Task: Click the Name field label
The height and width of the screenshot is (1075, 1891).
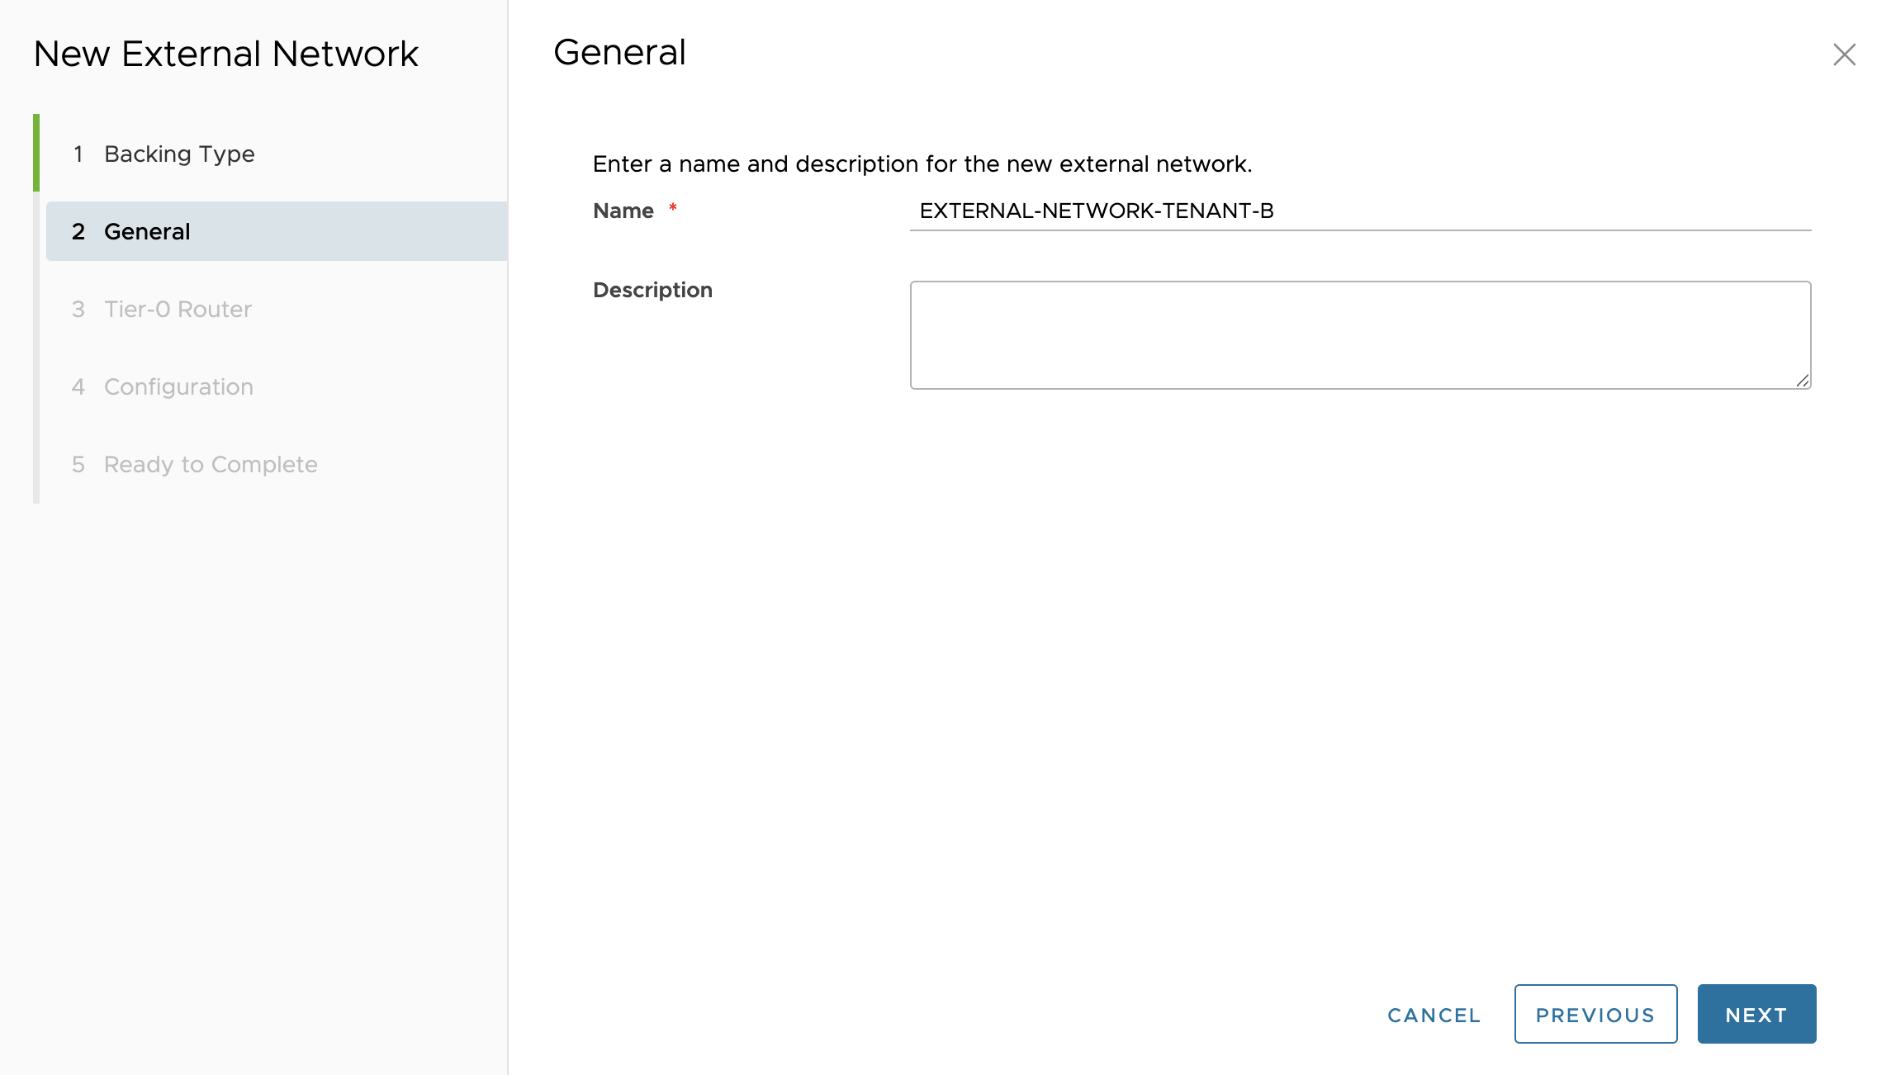Action: (623, 211)
